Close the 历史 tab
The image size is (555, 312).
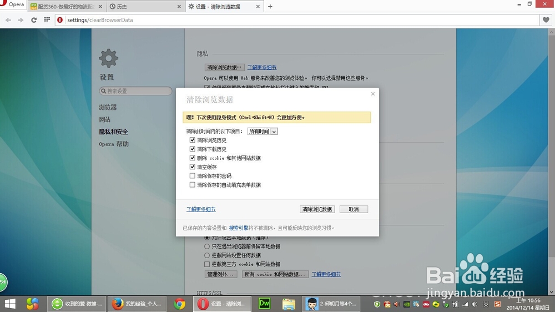[x=179, y=6]
